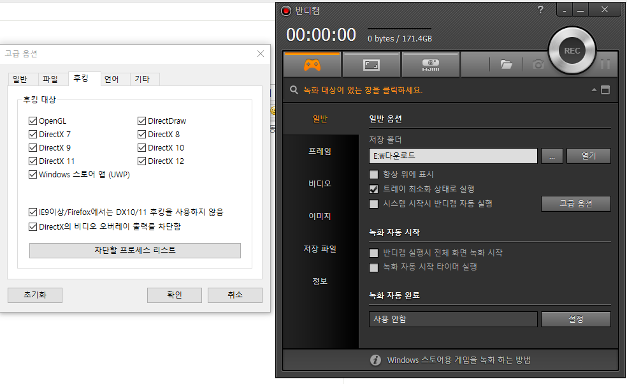Screen dimensions: 627x384
Task: Click the red Bandicam logo icon in title bar
Action: 285,11
